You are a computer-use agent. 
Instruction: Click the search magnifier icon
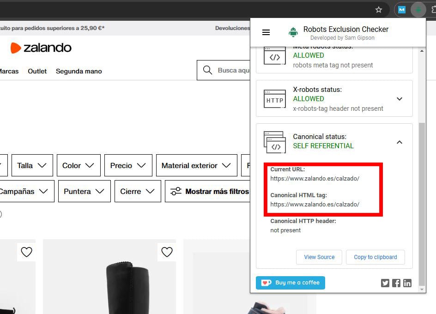(x=207, y=70)
